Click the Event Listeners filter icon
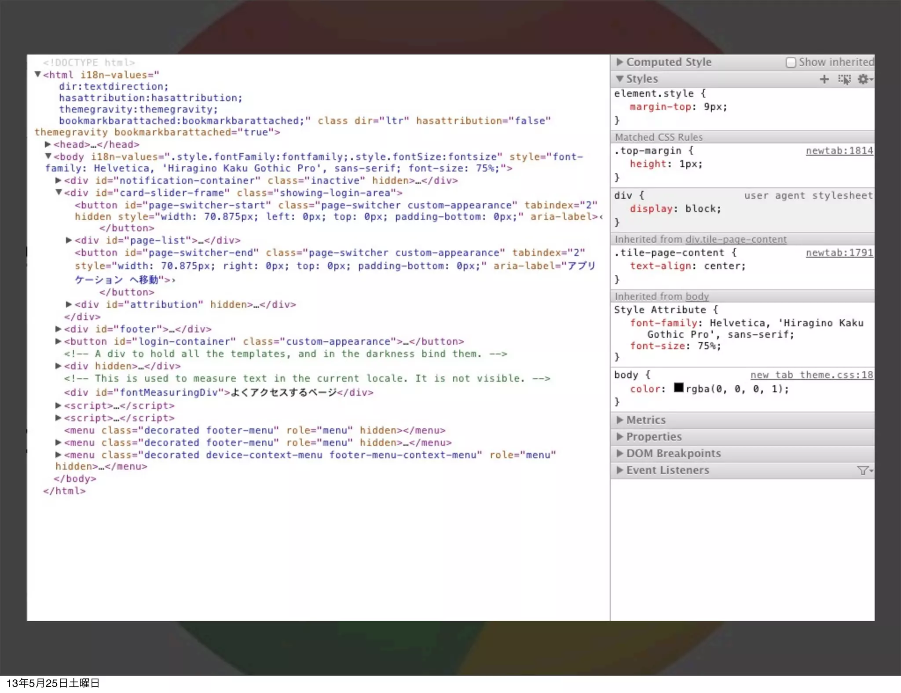 click(864, 471)
